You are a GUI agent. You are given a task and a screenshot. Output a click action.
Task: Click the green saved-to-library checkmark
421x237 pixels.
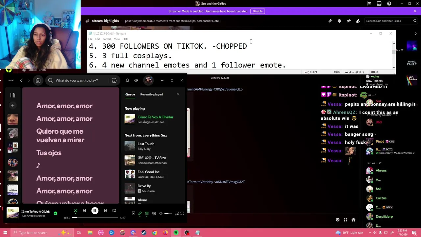click(55, 213)
